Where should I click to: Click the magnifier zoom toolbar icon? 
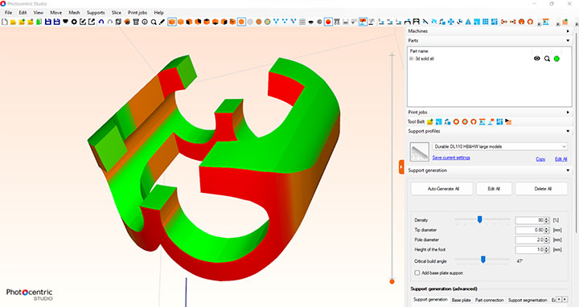pos(154,23)
